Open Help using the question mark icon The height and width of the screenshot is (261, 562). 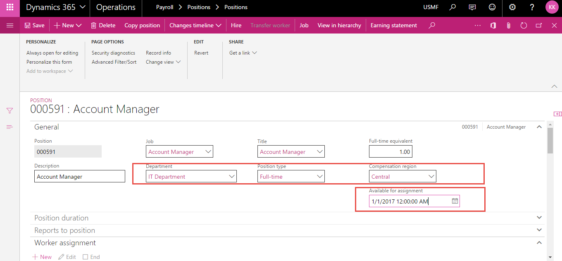click(x=532, y=7)
